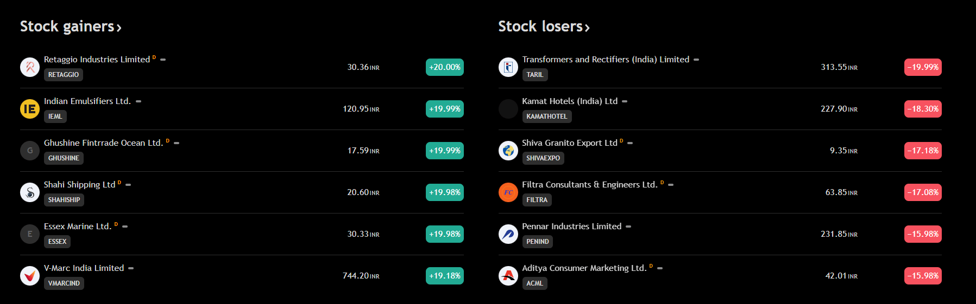Click the Pennar Industries logo icon
976x304 pixels.
[508, 234]
